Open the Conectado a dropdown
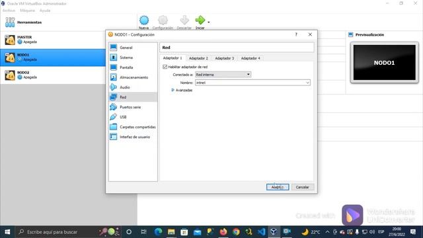 pos(223,75)
